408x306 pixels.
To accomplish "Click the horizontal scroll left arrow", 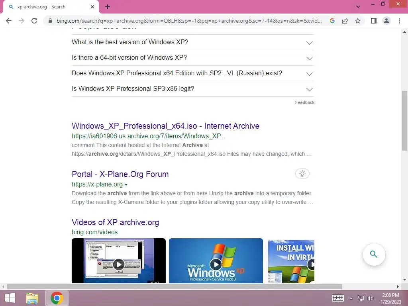I will pyautogui.click(x=3, y=287).
